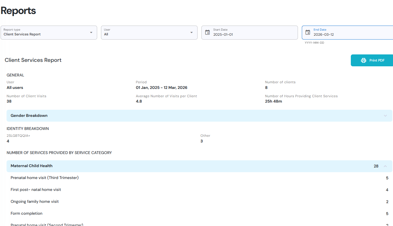The image size is (393, 226).
Task: Click the Maternal Child Health section title
Action: [31, 166]
